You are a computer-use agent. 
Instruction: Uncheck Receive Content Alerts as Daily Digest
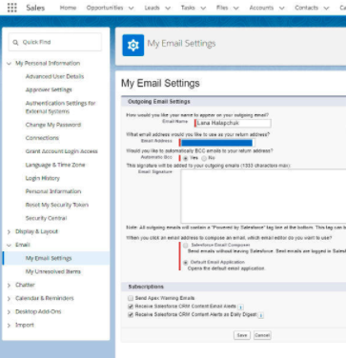click(131, 314)
